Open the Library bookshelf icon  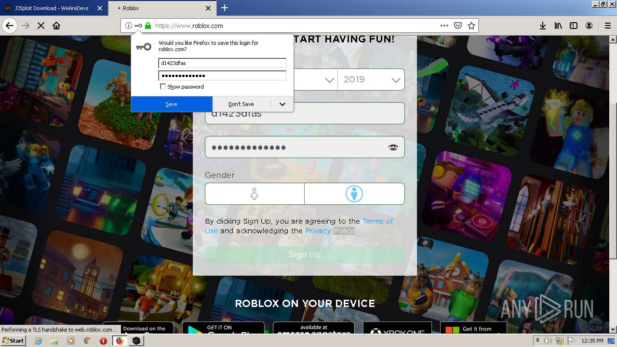pyautogui.click(x=558, y=26)
